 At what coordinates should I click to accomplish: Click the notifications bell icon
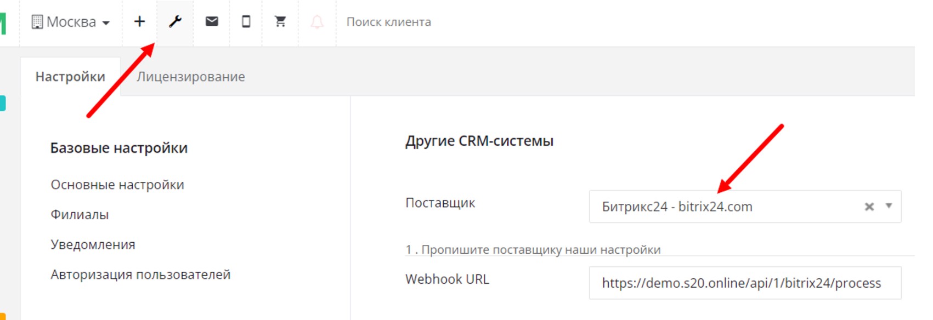(317, 22)
